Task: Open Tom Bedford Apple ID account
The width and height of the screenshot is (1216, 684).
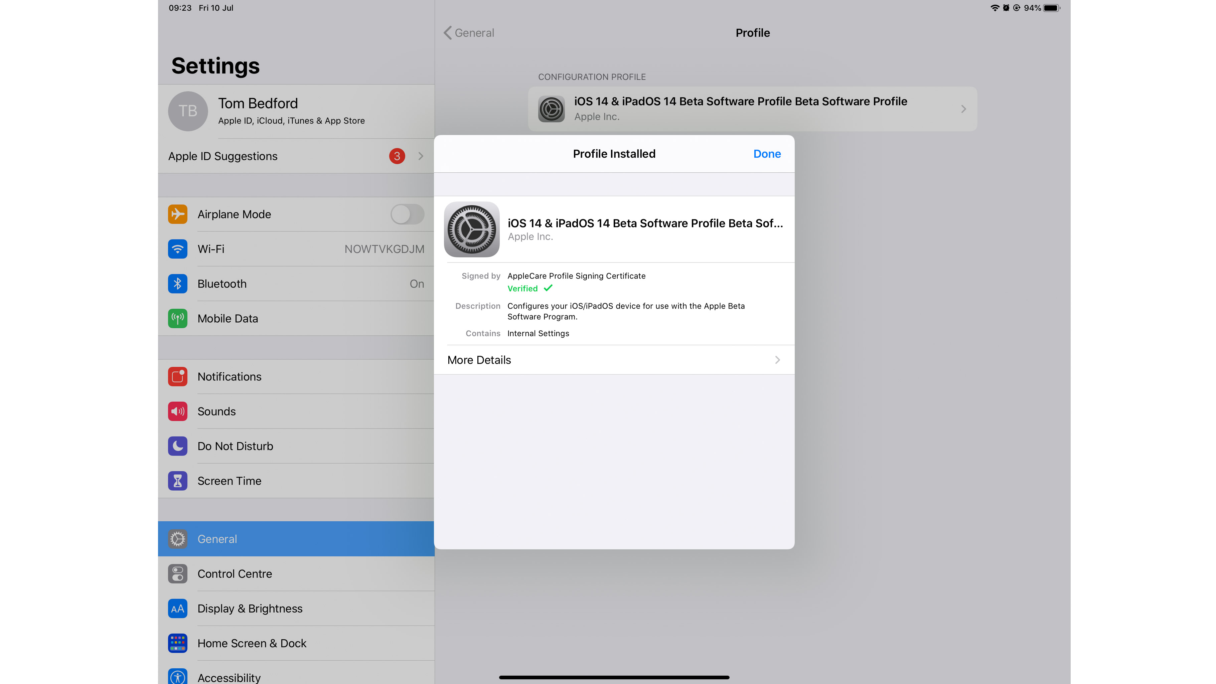Action: pos(296,112)
